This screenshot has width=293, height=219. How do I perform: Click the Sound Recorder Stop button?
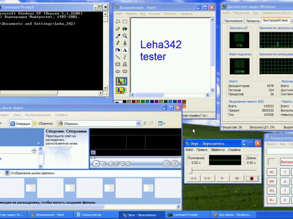(237, 178)
